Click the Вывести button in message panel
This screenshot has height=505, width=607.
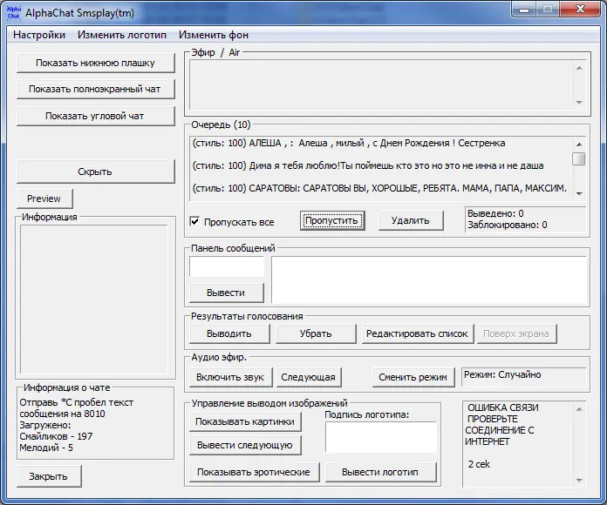click(x=227, y=293)
